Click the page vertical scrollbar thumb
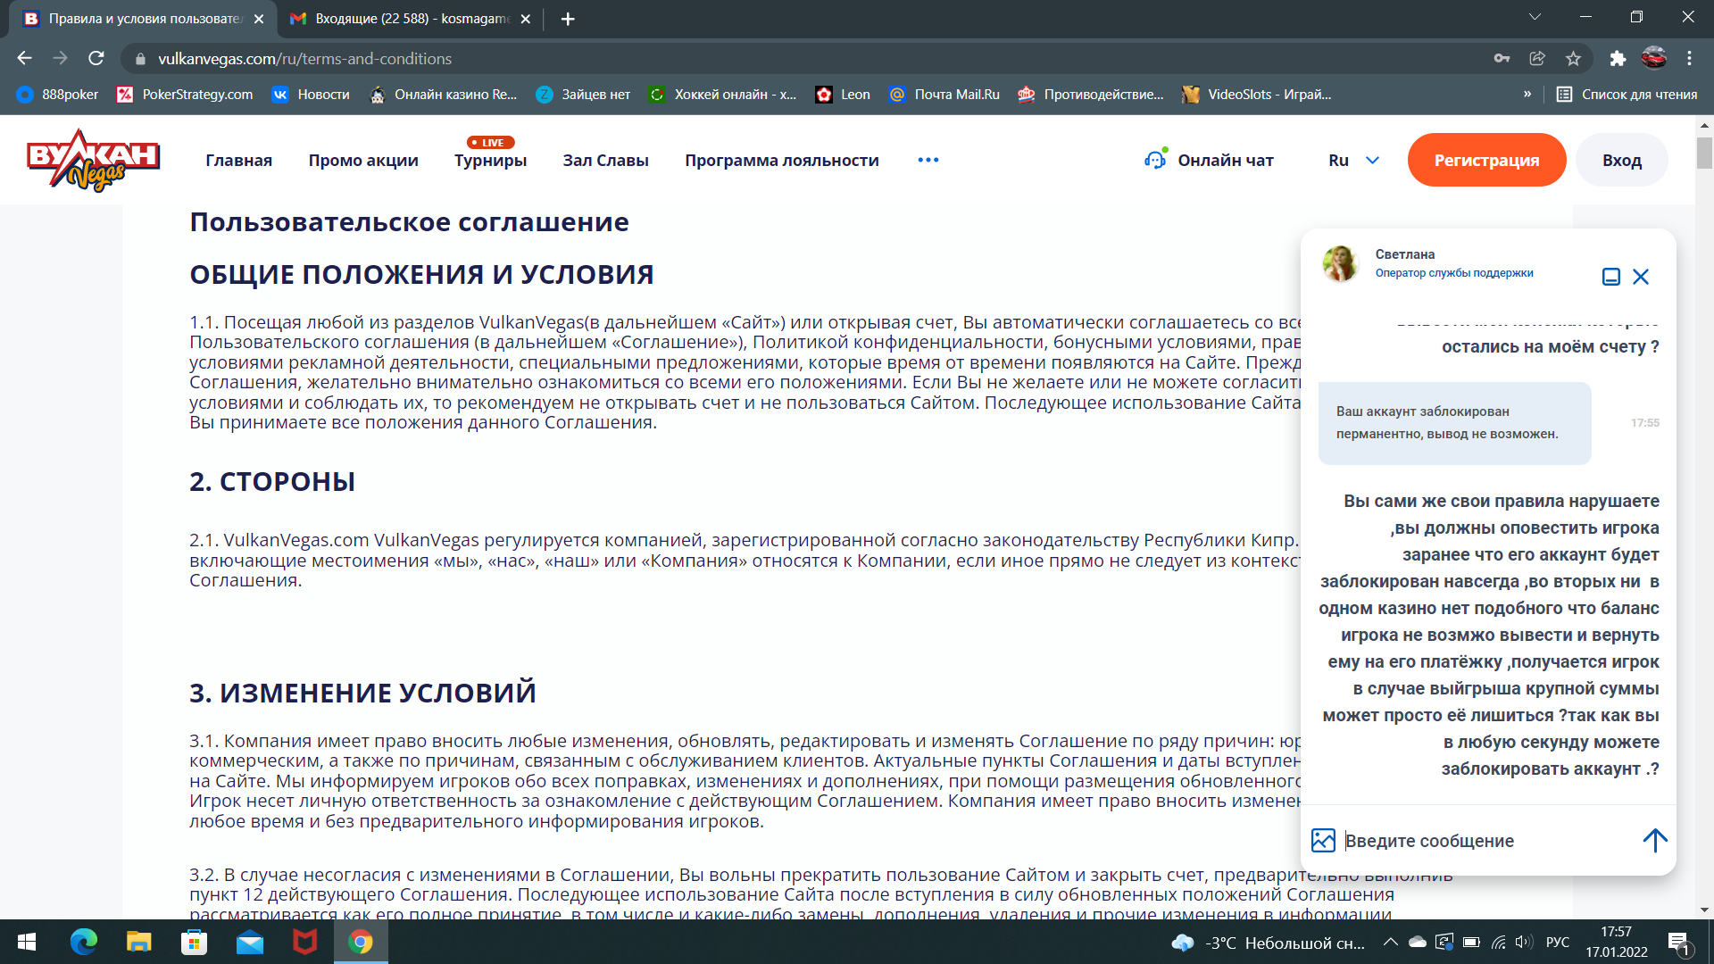 tap(1704, 152)
